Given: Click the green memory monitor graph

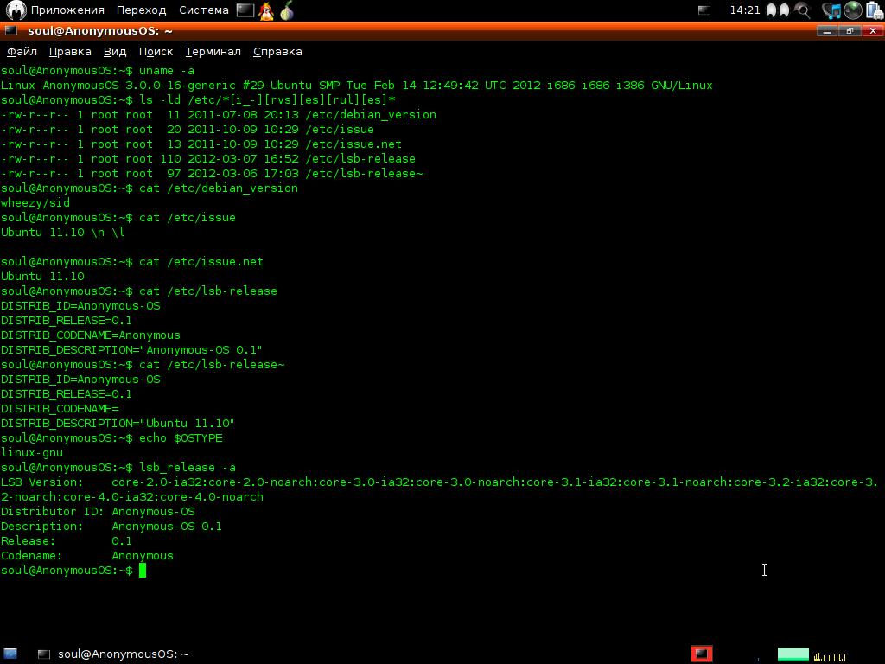Looking at the screenshot, I should (x=793, y=654).
